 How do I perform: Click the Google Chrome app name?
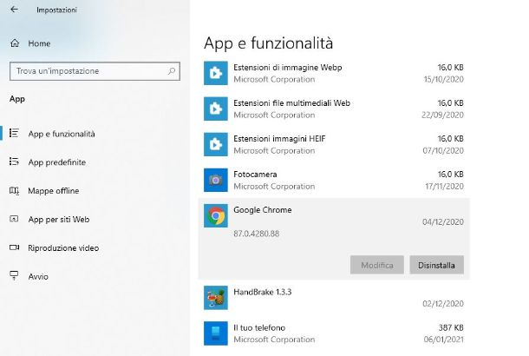(263, 210)
